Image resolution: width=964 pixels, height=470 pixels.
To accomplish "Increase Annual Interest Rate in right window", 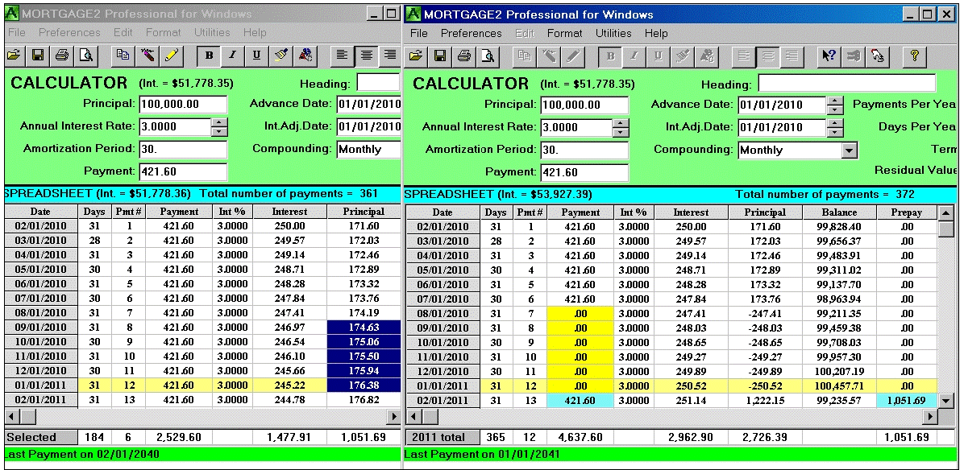I will coord(620,123).
